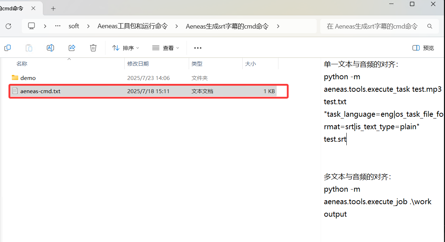Viewport: 445px width, 242px height.
Task: Click the Rename icon in toolbar
Action: pyautogui.click(x=50, y=48)
